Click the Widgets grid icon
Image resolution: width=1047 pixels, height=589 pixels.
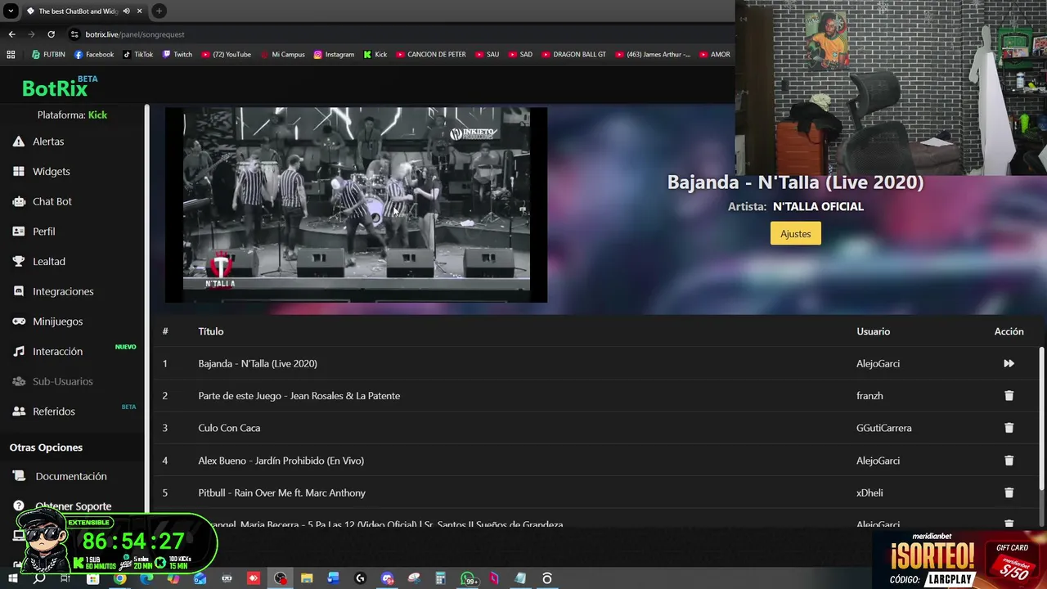pos(19,172)
